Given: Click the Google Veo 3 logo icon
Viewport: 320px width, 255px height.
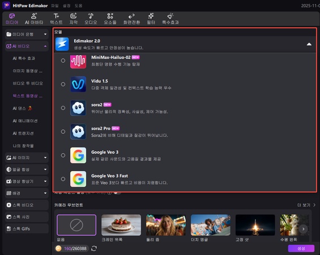Looking at the screenshot, I should tap(78, 155).
